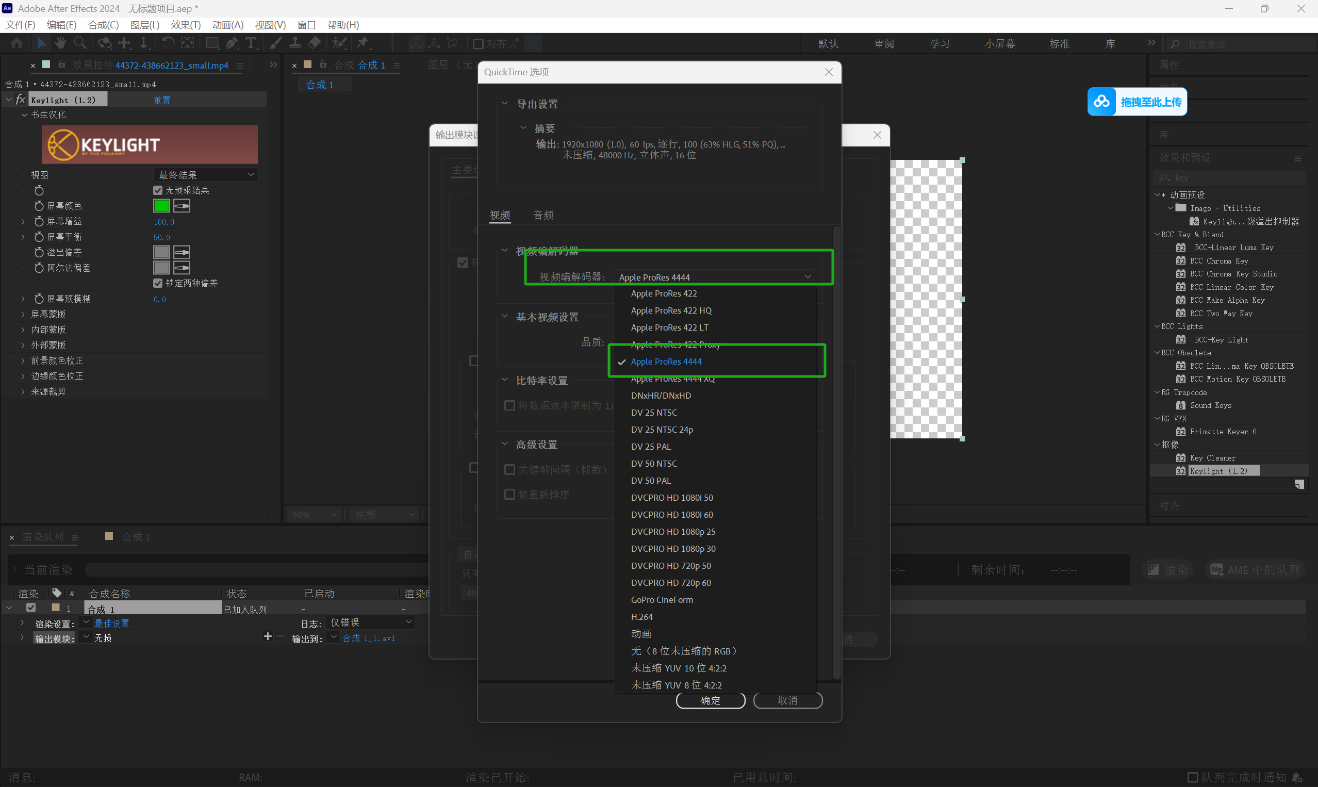1318x787 pixels.
Task: Click the 合成 1_1.avi output link
Action: pos(369,638)
